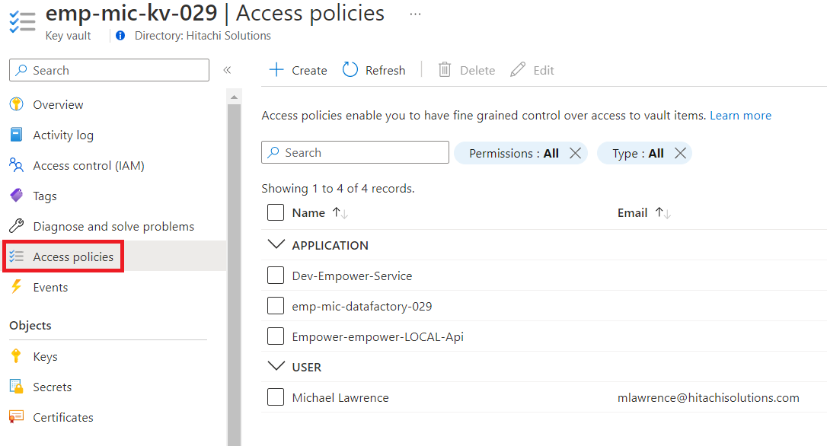Click the Dev-Empower-Service row name
Screen dimensions: 827x446
pos(353,276)
